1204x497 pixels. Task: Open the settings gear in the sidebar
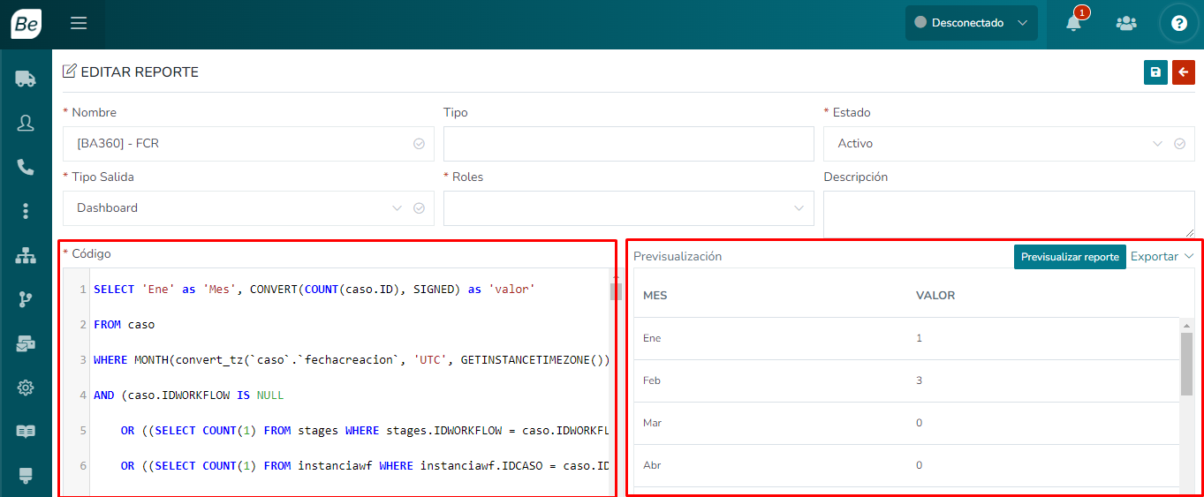26,388
